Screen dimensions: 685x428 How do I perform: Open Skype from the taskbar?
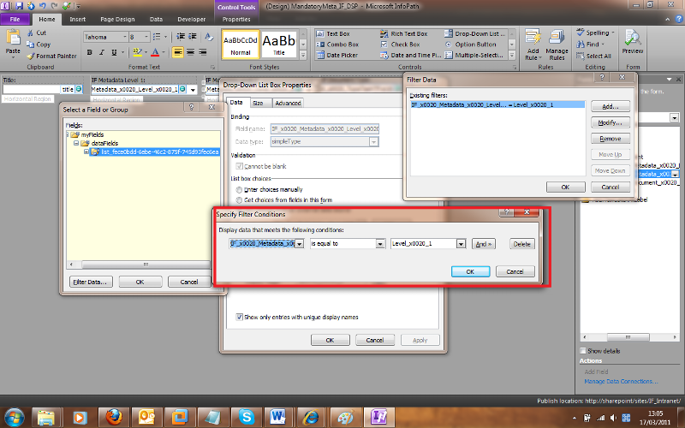click(246, 417)
